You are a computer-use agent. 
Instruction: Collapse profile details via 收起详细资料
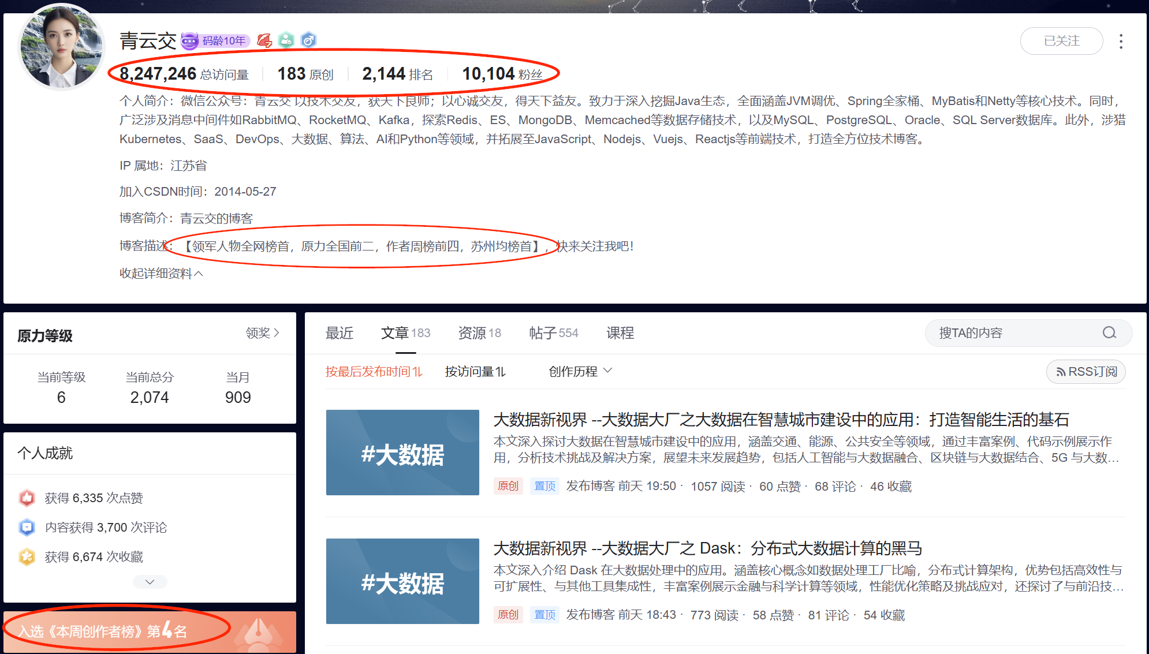click(161, 273)
